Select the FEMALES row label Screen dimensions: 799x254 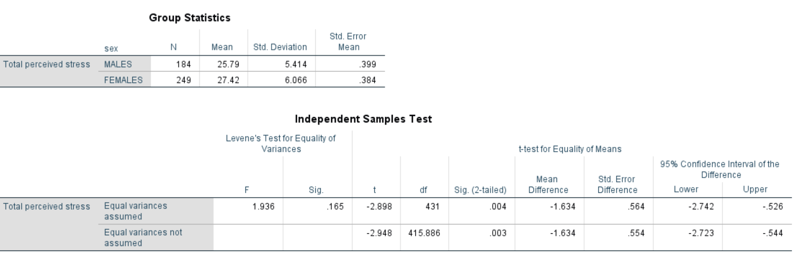[123, 80]
